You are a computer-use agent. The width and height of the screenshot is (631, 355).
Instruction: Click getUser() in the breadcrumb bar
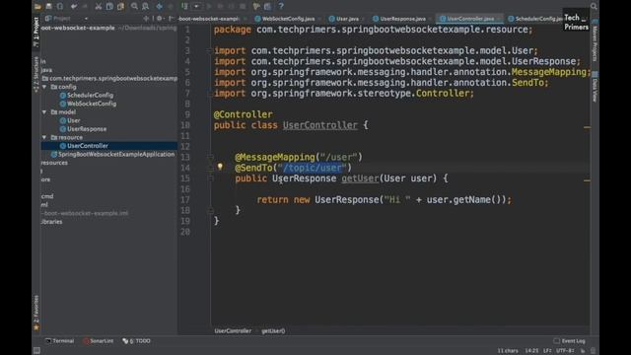[x=273, y=331]
